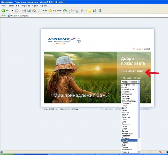Open the Back button history arrow
Screen dimensions: 168x155
click(x=12, y=11)
